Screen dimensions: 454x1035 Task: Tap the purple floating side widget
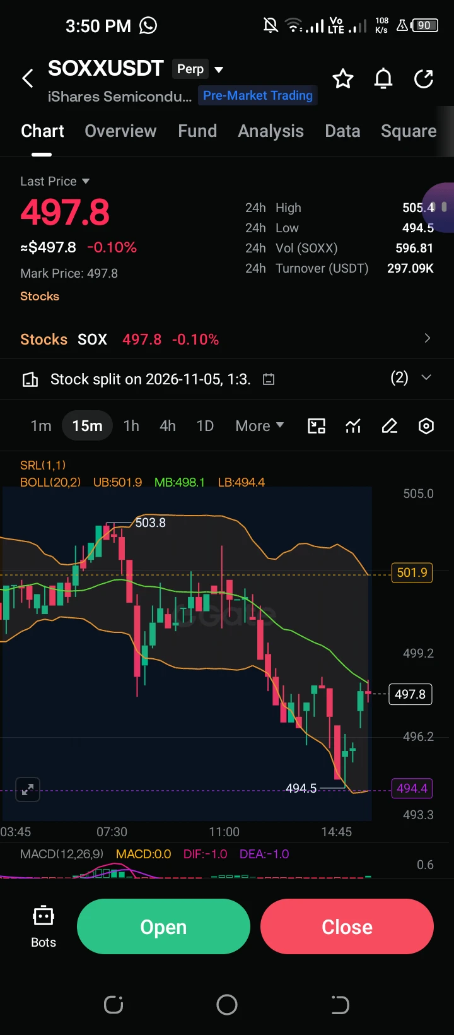(439, 208)
